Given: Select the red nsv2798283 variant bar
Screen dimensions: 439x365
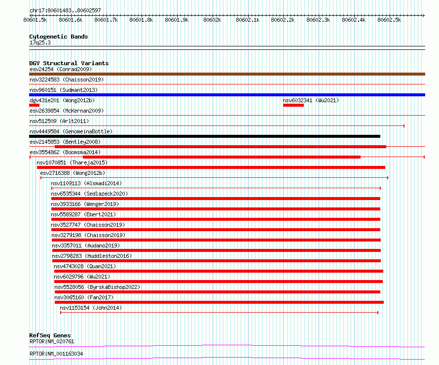Looking at the screenshot, I should (x=217, y=261).
